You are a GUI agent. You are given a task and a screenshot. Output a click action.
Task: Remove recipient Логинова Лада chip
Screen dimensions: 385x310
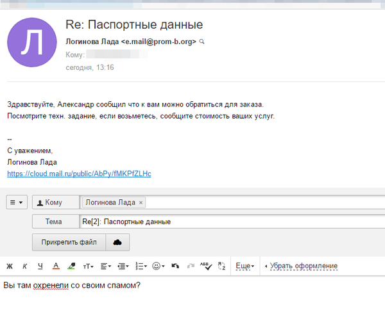(141, 202)
